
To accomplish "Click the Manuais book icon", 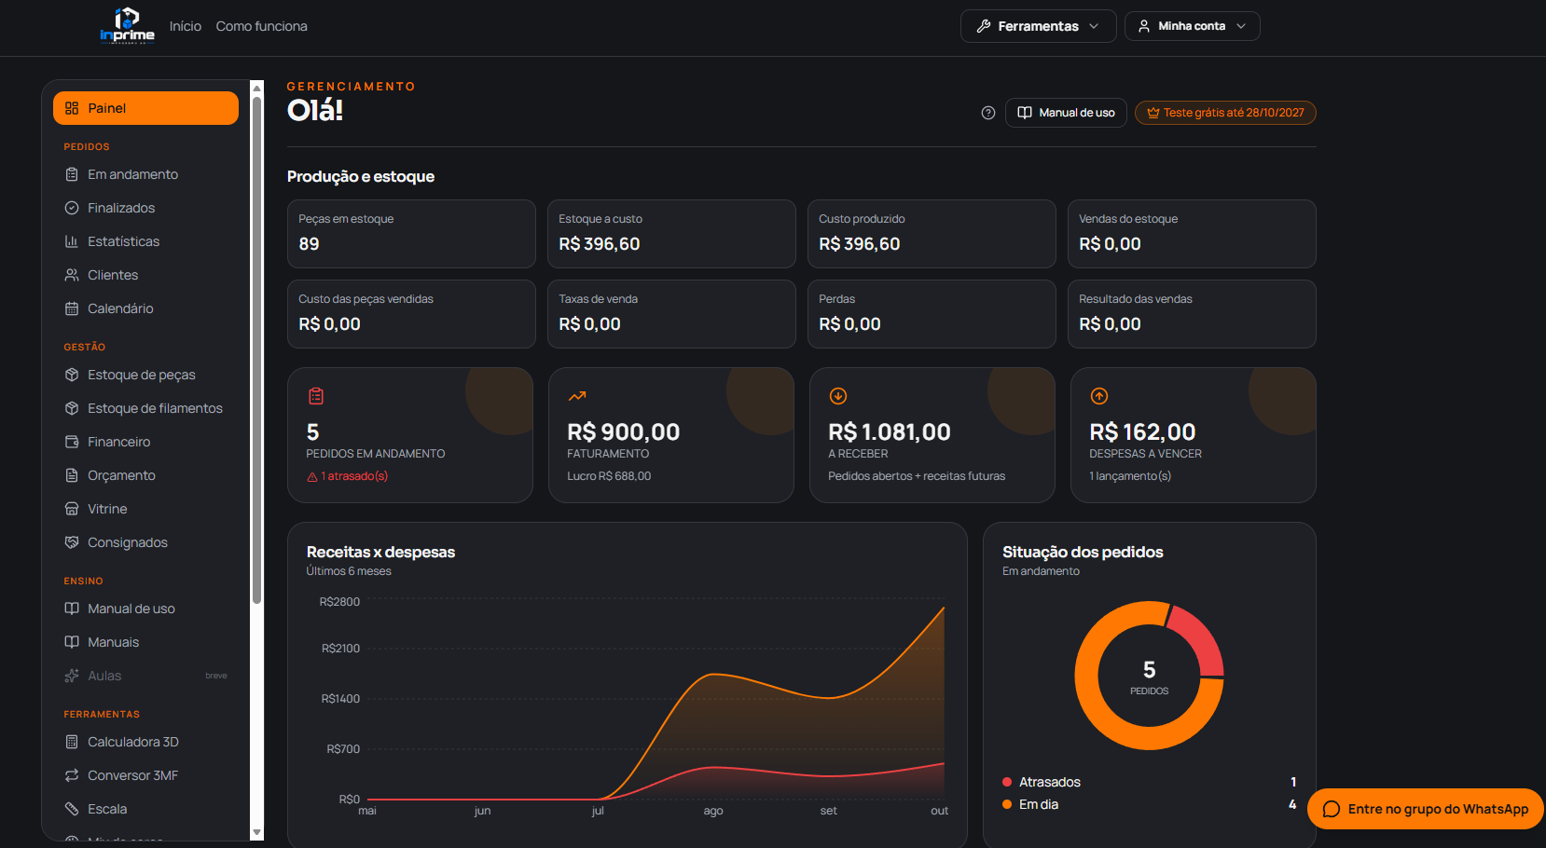I will pyautogui.click(x=72, y=642).
